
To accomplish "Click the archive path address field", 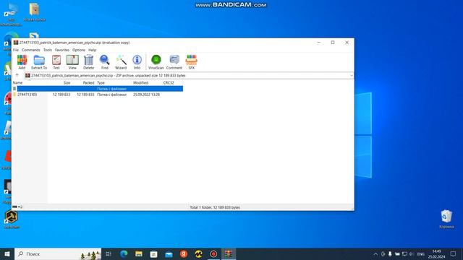I will click(189, 76).
